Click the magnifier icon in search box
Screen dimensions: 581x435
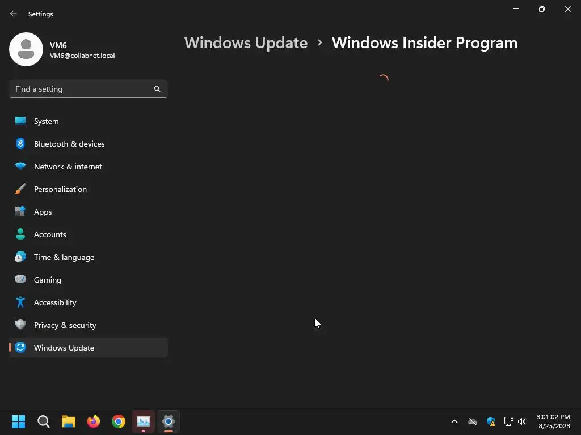157,89
